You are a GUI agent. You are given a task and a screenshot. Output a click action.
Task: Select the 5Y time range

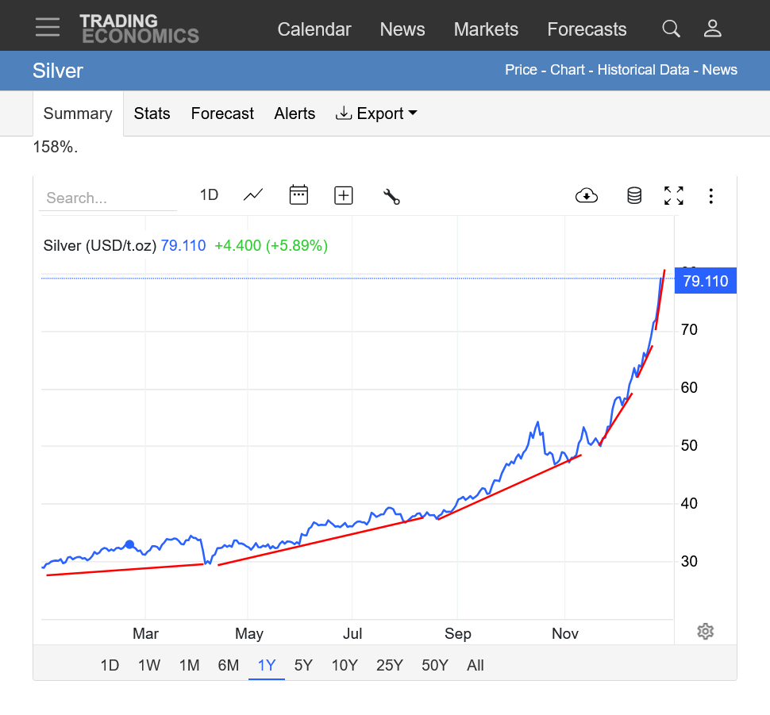(x=303, y=665)
